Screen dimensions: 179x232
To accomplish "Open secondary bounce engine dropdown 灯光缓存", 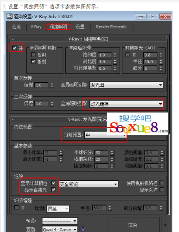I will 126,104.
